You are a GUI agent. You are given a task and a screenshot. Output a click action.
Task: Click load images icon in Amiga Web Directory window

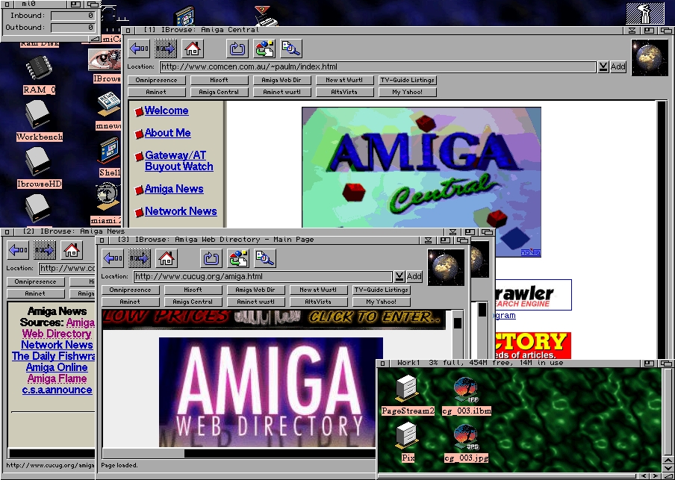coord(238,259)
